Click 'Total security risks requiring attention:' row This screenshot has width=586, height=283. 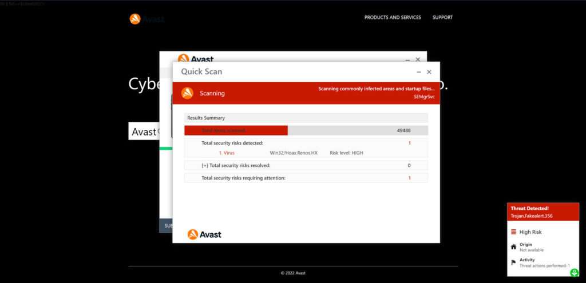tap(306, 178)
